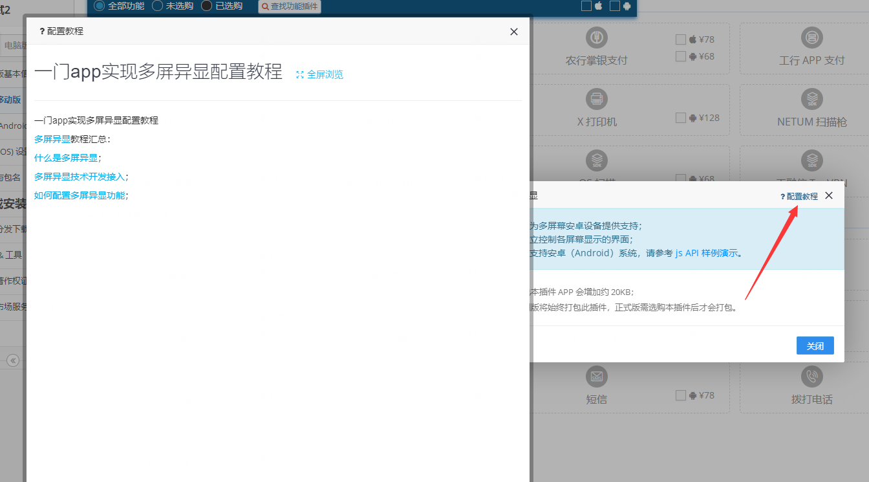Screen dimensions: 869x482
Task: Tick the Android checkbox in the top filter bar
Action: click(615, 6)
